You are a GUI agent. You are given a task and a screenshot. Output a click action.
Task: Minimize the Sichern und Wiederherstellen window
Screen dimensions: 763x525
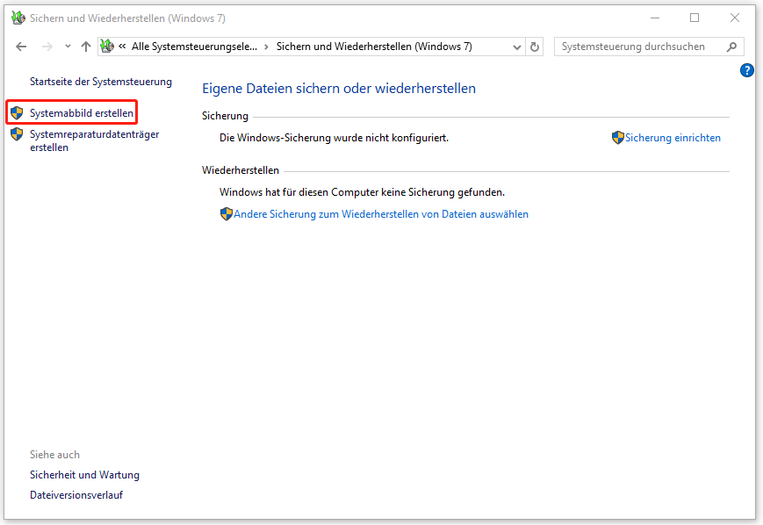[655, 18]
